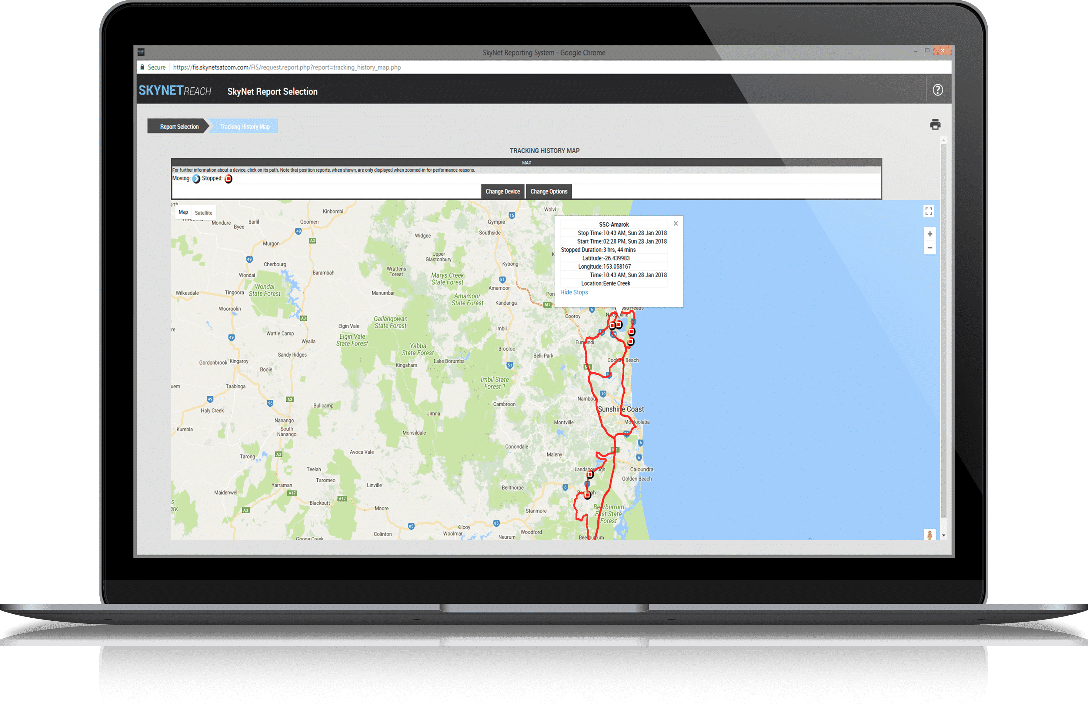The width and height of the screenshot is (1088, 704).
Task: Click the Chrome window favicon in title bar
Action: [141, 52]
